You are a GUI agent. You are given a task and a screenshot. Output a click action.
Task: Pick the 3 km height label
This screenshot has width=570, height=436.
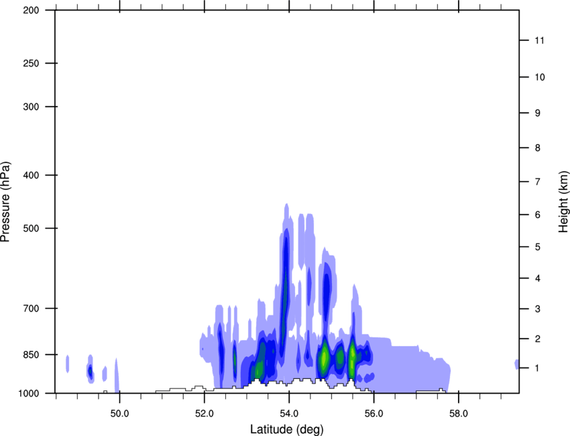pos(538,309)
